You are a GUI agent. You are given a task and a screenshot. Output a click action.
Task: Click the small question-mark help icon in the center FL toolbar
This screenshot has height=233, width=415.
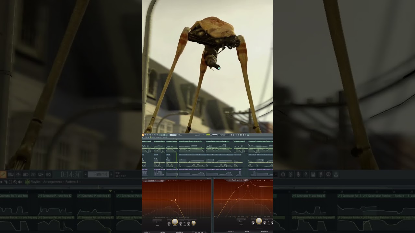point(238,135)
